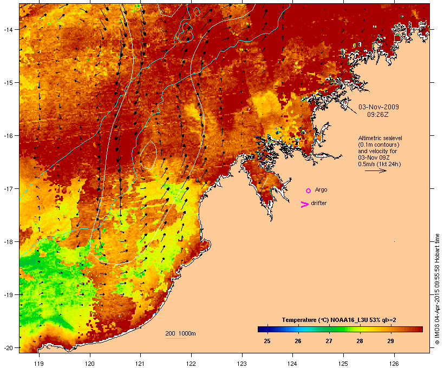Click the -14 latitude axis label

(8, 29)
